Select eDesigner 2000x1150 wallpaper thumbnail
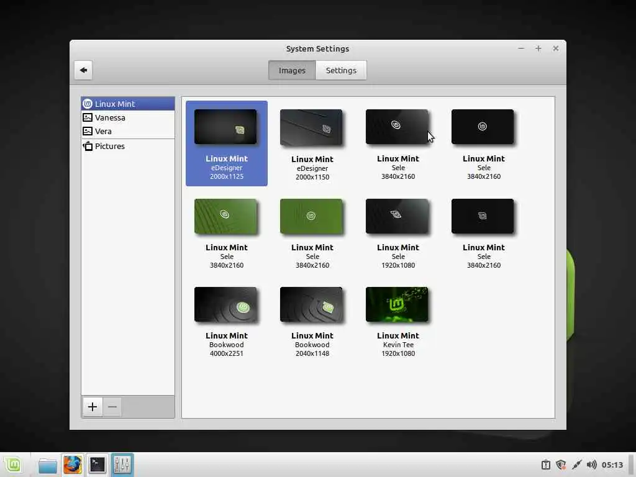This screenshot has width=636, height=477. 311,127
